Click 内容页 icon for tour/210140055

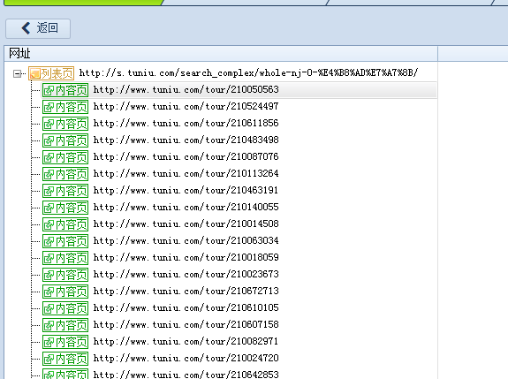click(65, 208)
